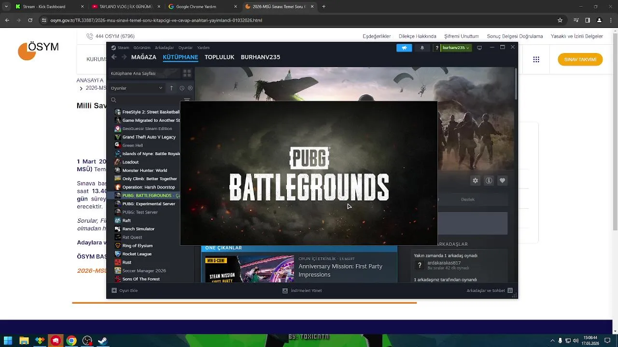This screenshot has height=347, width=618.
Task: Sort library with the up-arrow icon
Action: tap(171, 88)
